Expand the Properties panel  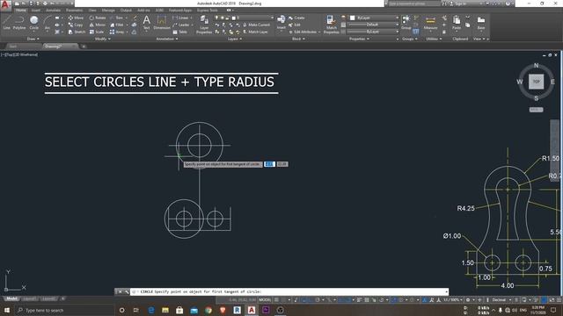[x=359, y=39]
